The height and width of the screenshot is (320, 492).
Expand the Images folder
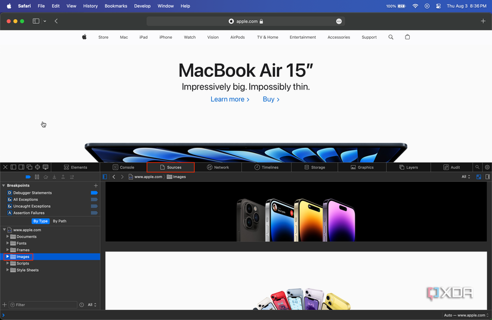pyautogui.click(x=8, y=256)
